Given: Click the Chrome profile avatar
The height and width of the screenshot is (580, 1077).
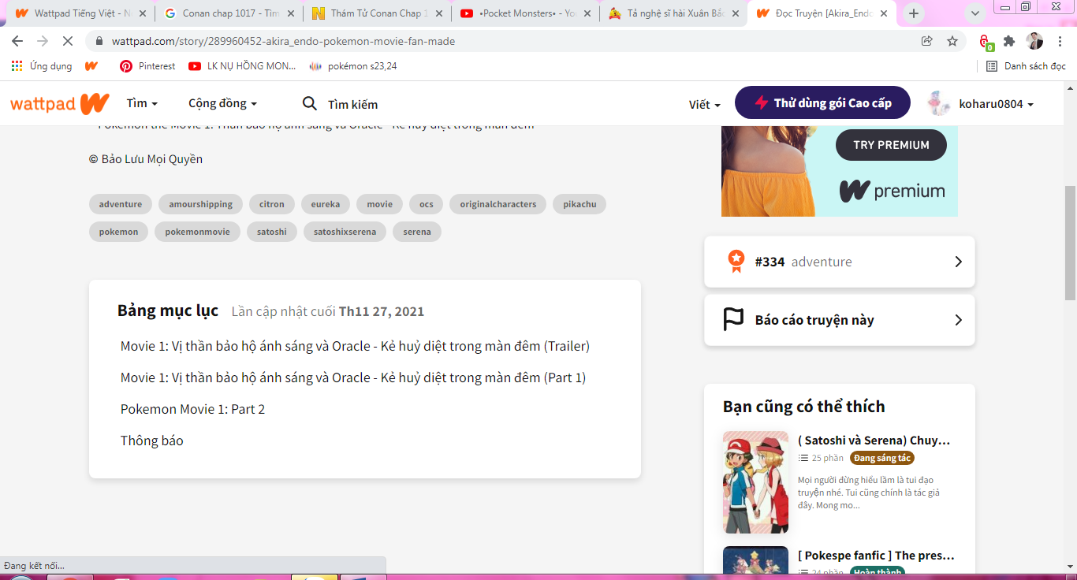Looking at the screenshot, I should [1034, 41].
